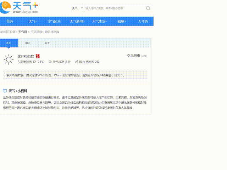Image resolution: width=227 pixels, height=170 pixels.
Task: Open 万年历 in navigation bar
Action: 143,21
